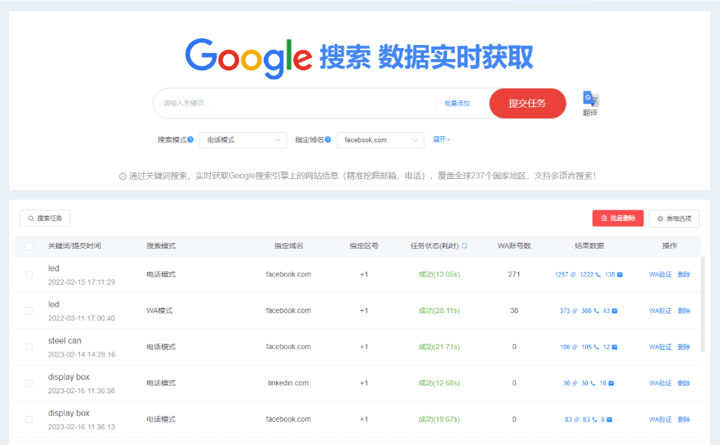Open the 表格选项 table options button
Screen dimensions: 720x445
click(x=673, y=218)
